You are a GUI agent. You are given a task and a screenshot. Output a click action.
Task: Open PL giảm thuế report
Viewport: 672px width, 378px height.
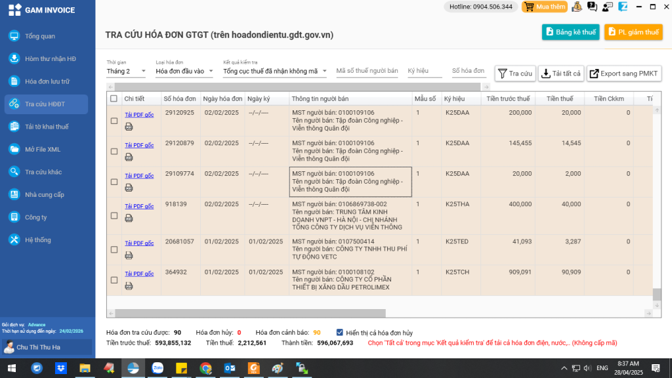633,32
